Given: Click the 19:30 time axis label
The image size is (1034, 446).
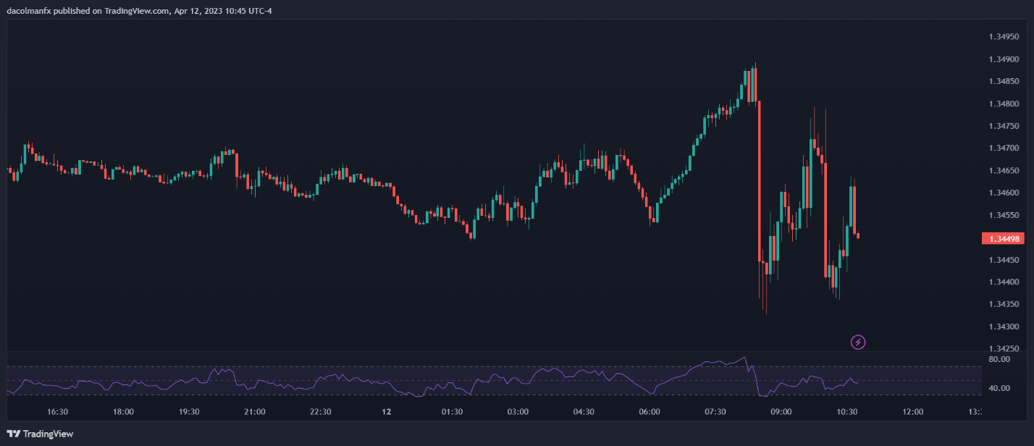Looking at the screenshot, I should (189, 412).
